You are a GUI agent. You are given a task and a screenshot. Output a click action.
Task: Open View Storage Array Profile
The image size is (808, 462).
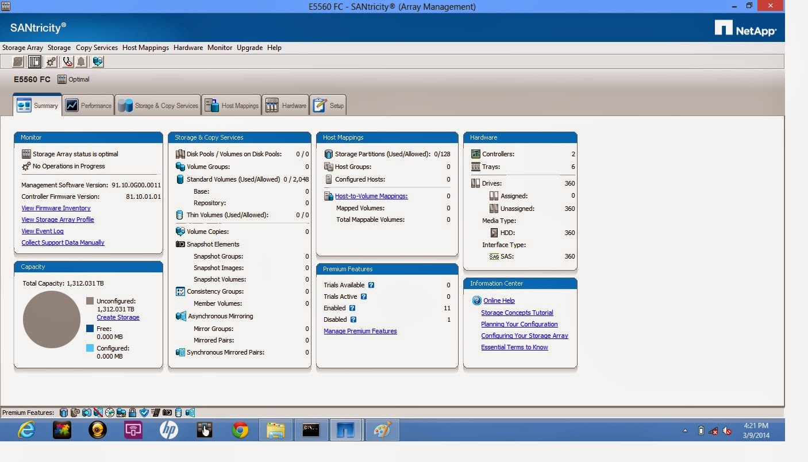click(57, 220)
